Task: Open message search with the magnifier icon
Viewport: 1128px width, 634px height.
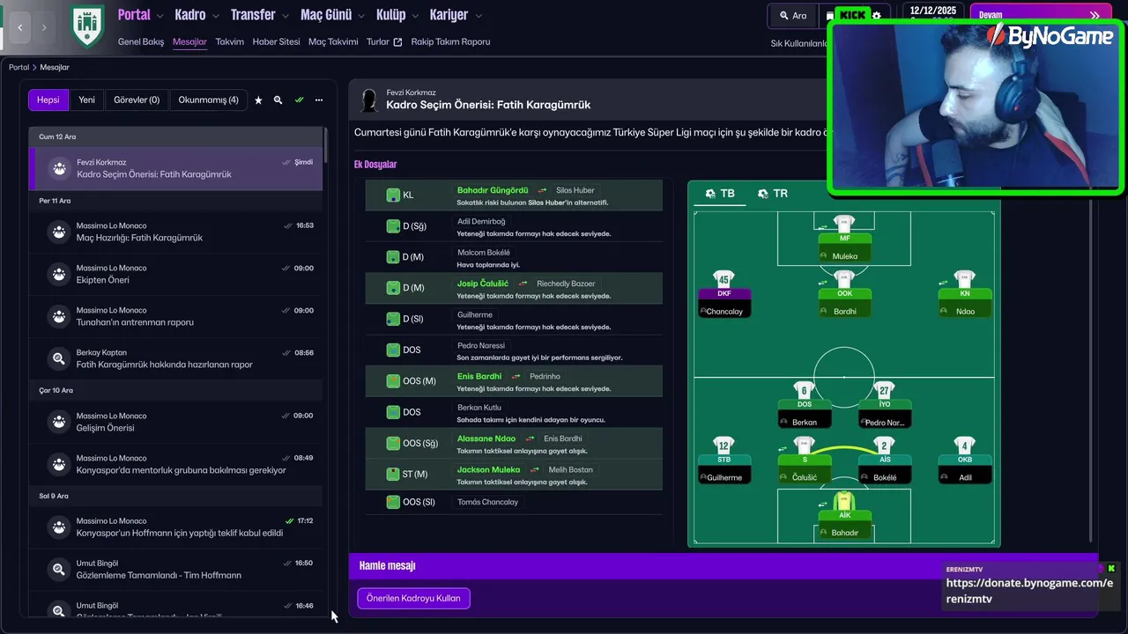Action: click(x=278, y=100)
